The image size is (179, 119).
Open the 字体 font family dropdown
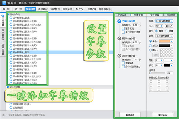click(x=164, y=21)
